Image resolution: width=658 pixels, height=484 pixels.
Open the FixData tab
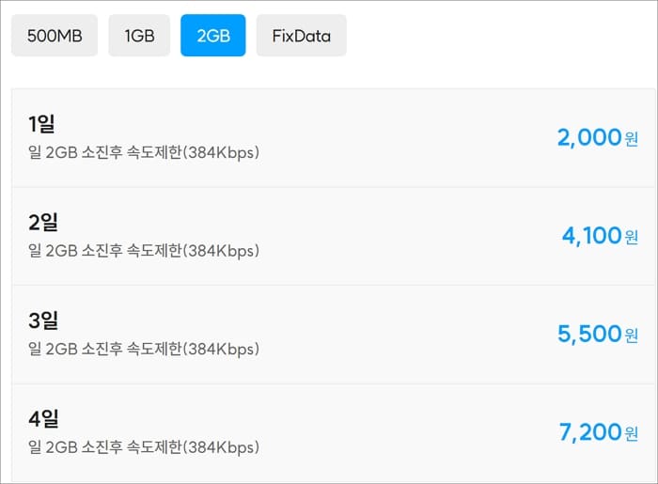(302, 35)
